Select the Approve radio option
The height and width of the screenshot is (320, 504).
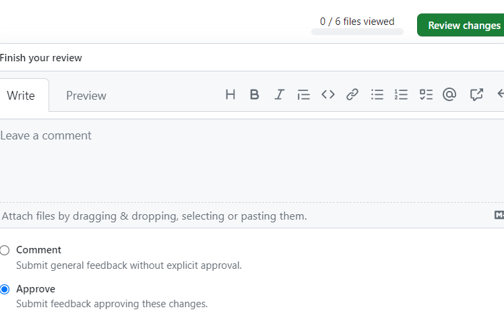coord(5,289)
